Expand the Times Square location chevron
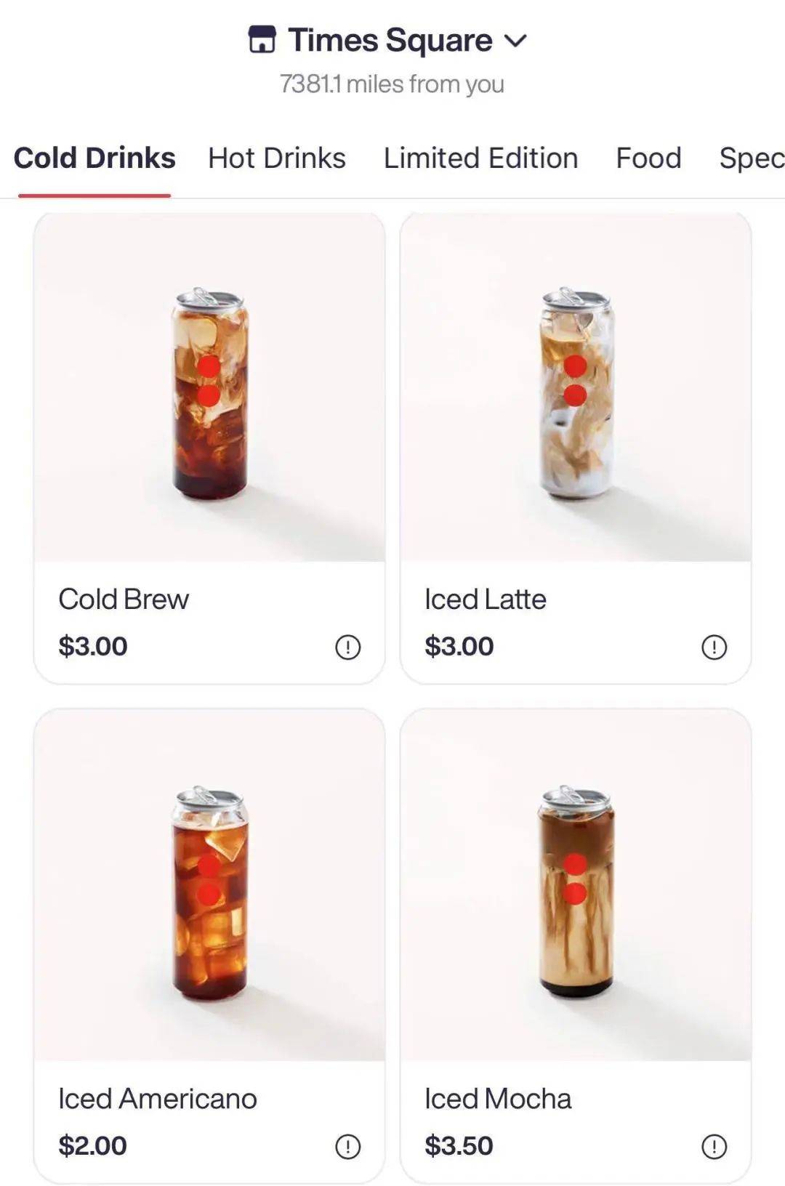Image resolution: width=785 pixels, height=1186 pixels. tap(515, 41)
